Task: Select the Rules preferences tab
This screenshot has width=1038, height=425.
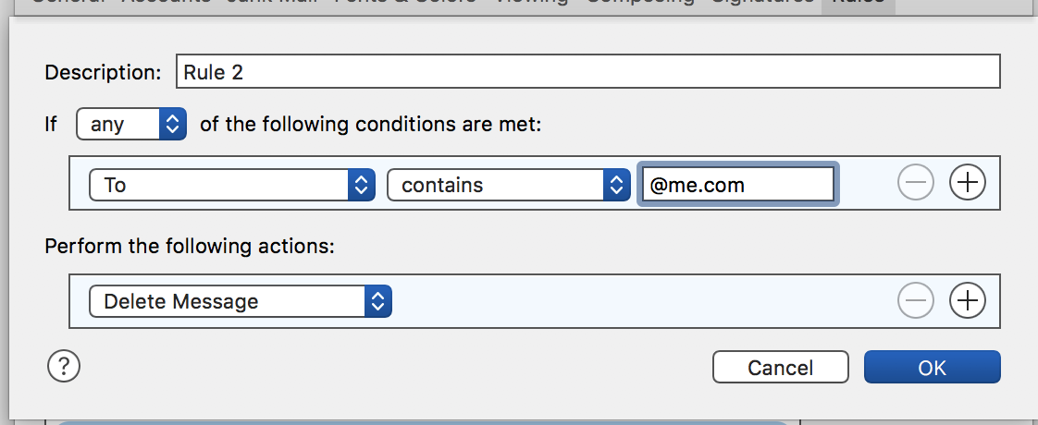Action: (x=858, y=3)
